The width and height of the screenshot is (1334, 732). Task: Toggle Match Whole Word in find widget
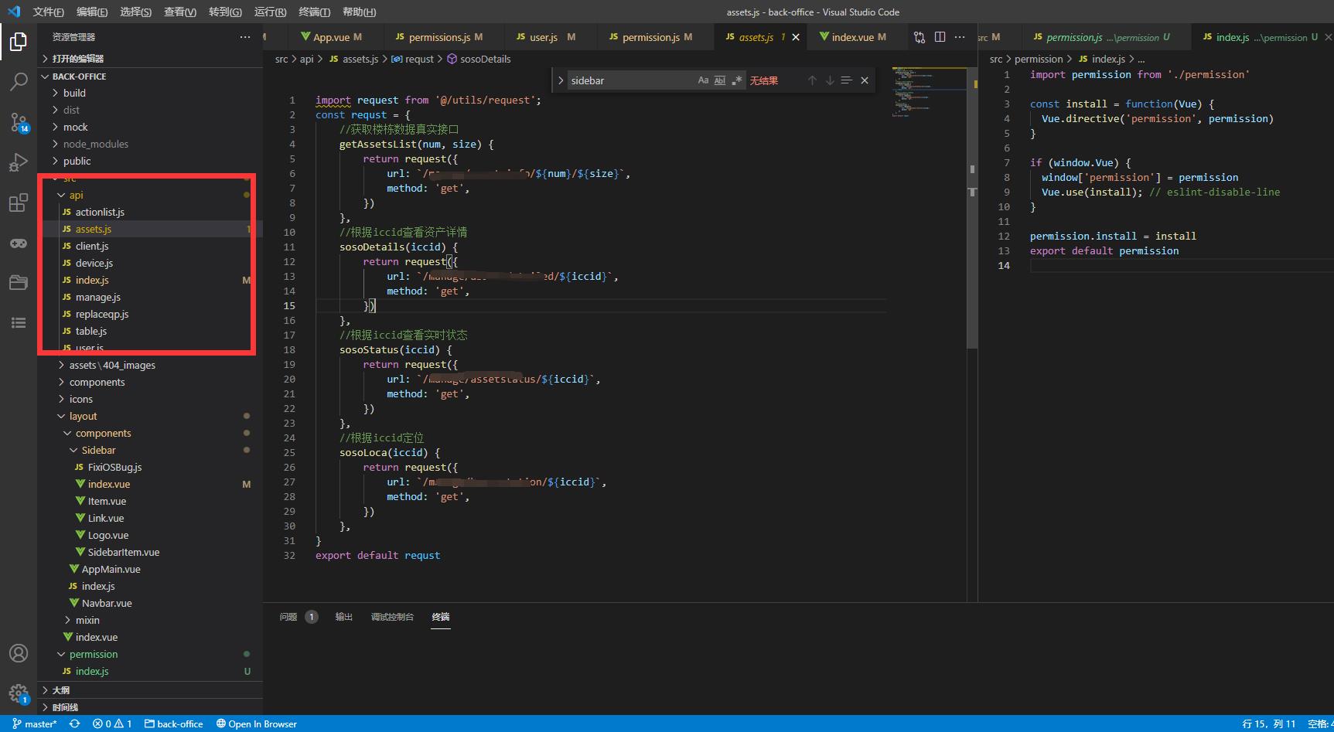pyautogui.click(x=720, y=80)
